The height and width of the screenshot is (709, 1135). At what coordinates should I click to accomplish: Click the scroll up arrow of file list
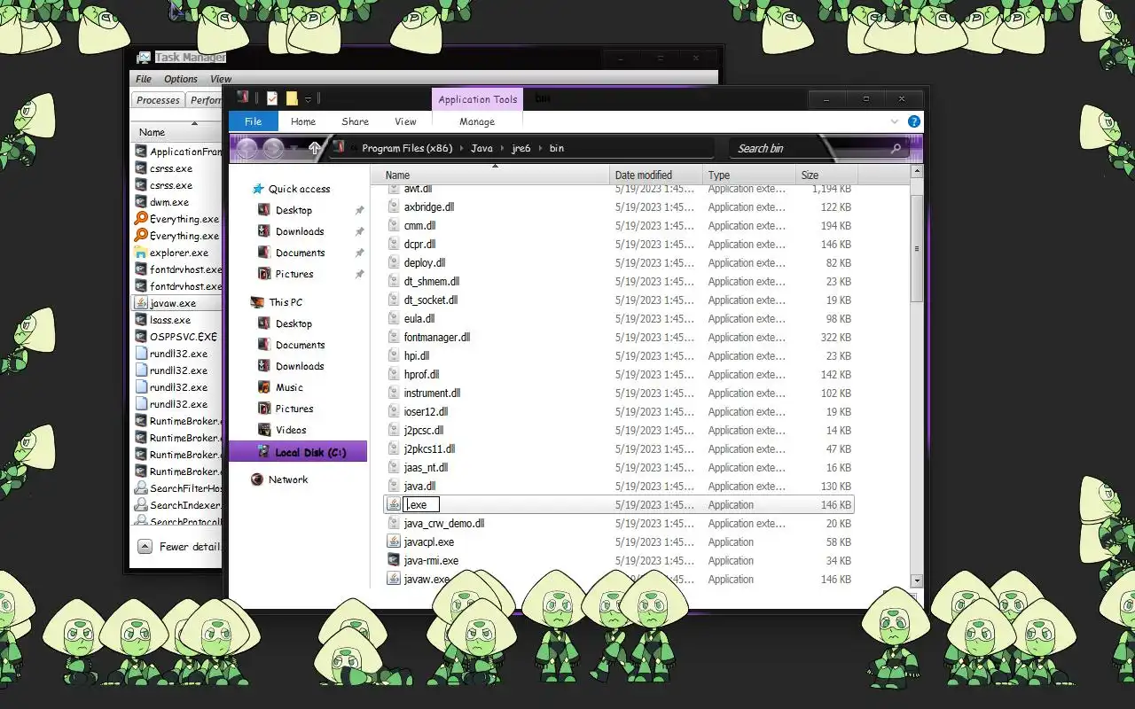(x=917, y=173)
